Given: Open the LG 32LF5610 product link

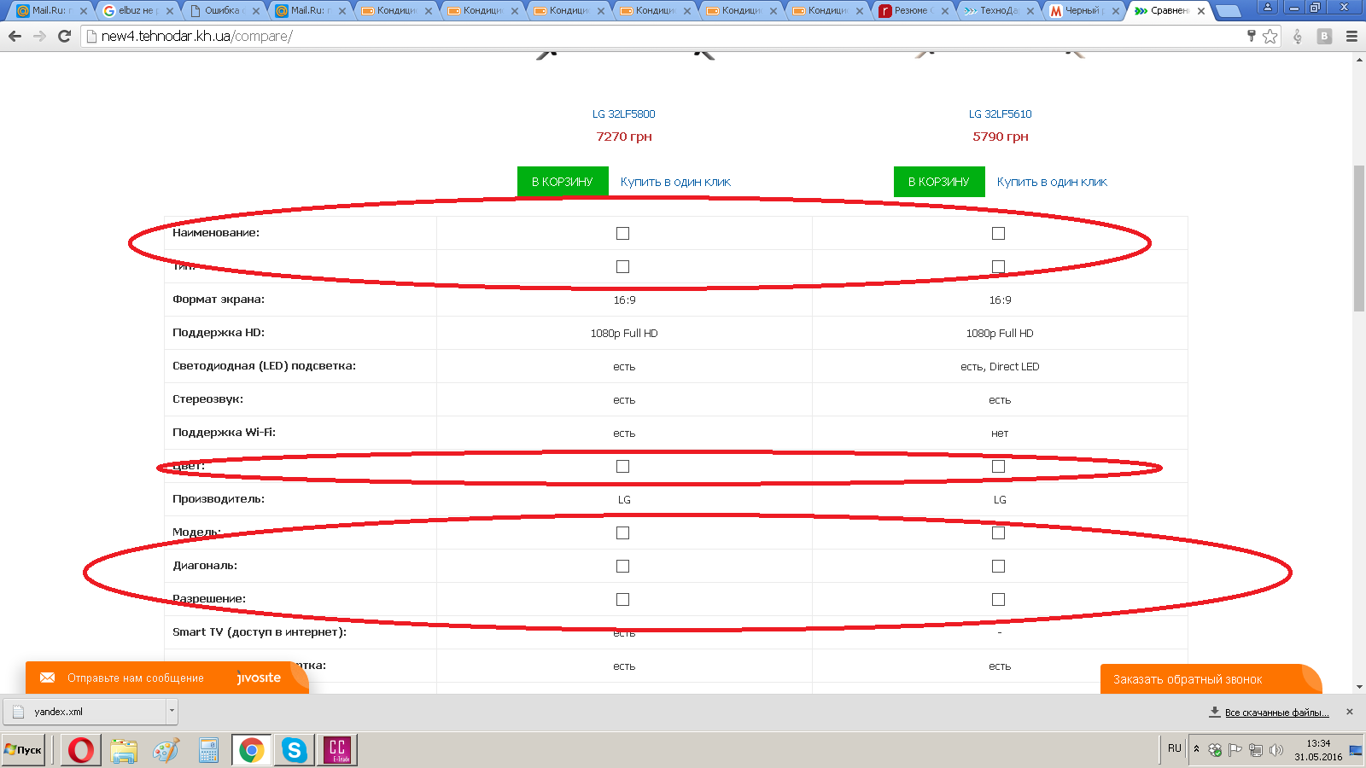Looking at the screenshot, I should click(x=1000, y=114).
